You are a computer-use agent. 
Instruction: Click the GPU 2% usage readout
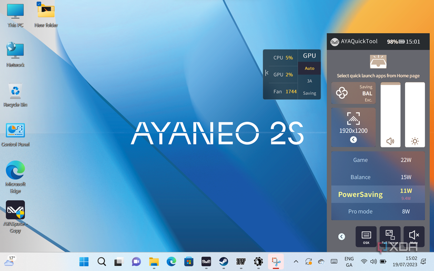pos(283,75)
